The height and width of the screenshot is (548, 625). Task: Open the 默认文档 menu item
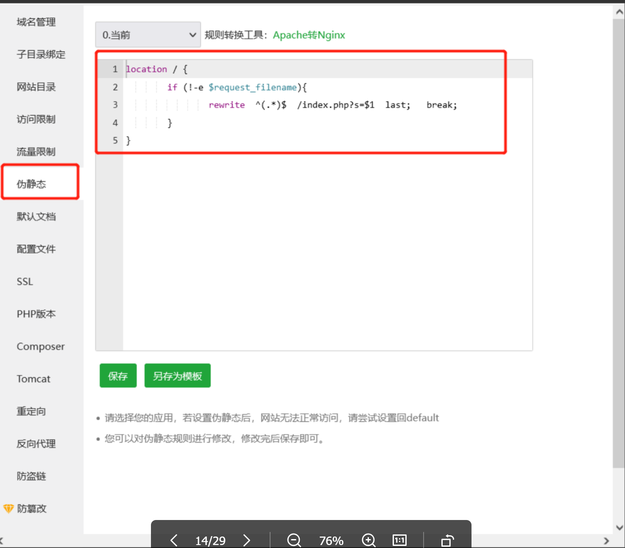coord(36,217)
